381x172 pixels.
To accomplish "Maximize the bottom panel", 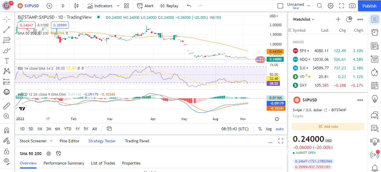I will (281, 141).
